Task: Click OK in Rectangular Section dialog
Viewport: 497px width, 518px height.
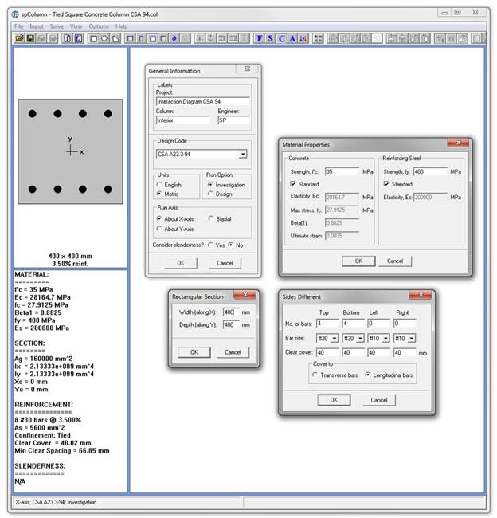Action: point(194,352)
